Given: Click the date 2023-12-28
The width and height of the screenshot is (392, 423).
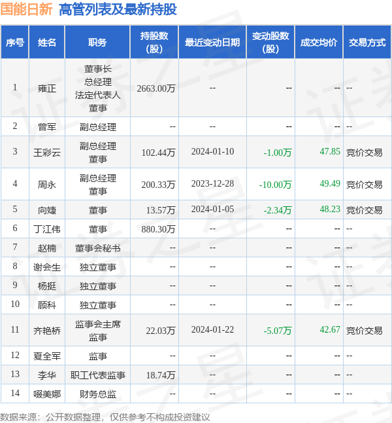Looking at the screenshot, I should [212, 184].
